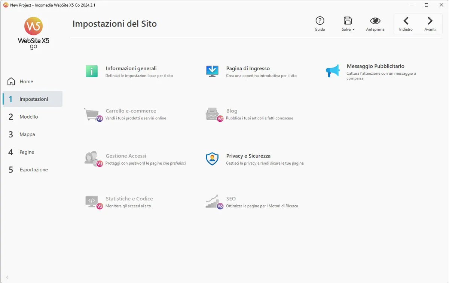
Task: Click 'Definisci le impostazioni base per il sito'
Action: point(139,76)
